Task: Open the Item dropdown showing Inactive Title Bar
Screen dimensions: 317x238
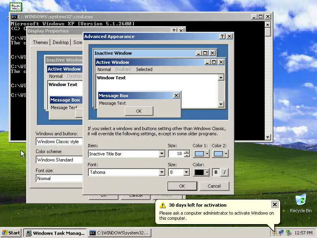Action: (x=162, y=154)
